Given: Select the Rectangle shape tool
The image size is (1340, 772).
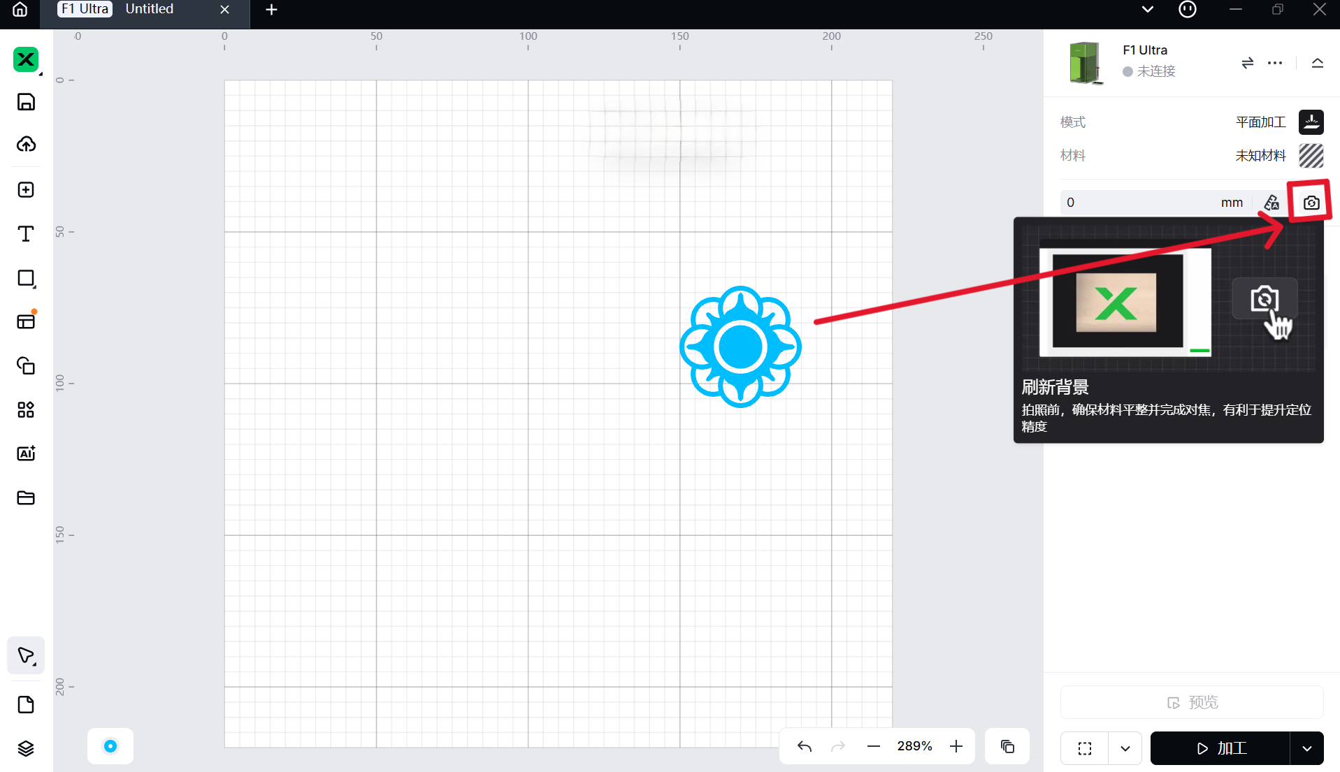Looking at the screenshot, I should (x=26, y=278).
